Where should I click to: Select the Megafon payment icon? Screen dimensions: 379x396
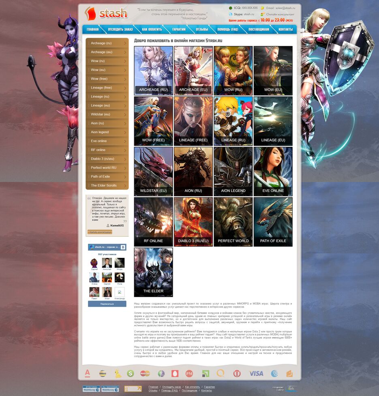click(x=161, y=374)
